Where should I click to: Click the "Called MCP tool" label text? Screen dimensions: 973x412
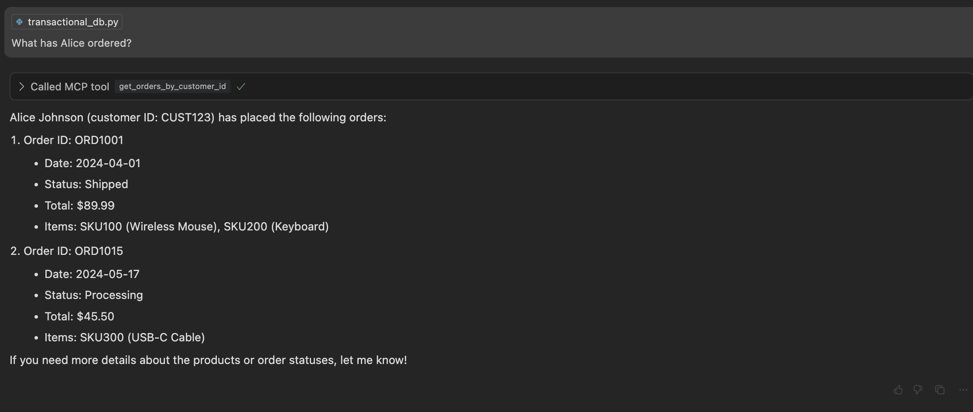(70, 86)
